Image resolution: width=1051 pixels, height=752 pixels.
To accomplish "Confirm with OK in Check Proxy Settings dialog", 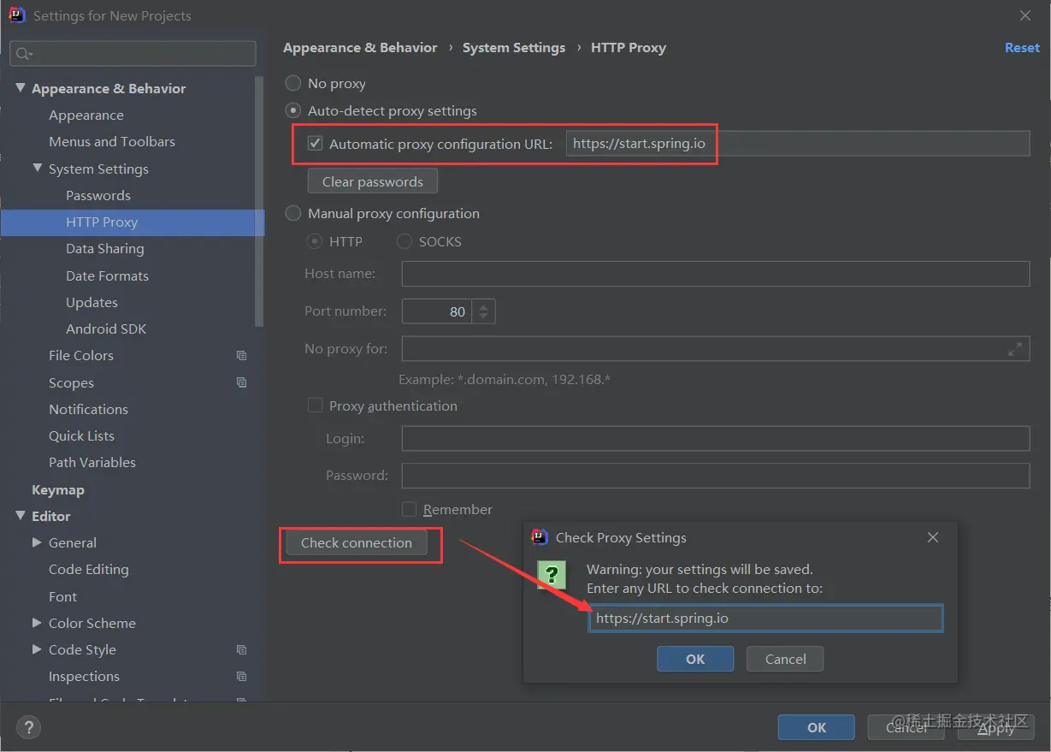I will [695, 659].
